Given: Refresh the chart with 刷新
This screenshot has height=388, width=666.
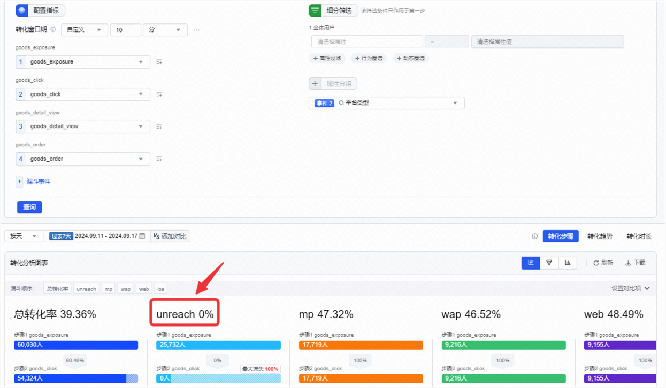Looking at the screenshot, I should (603, 263).
